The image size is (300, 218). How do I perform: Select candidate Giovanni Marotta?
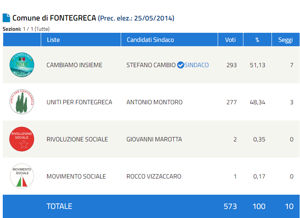154,139
